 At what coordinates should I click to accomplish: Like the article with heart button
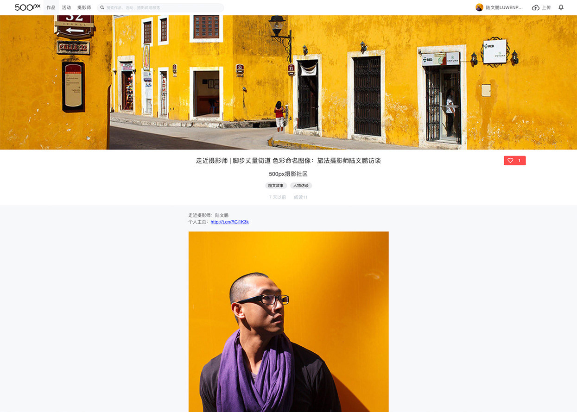pyautogui.click(x=514, y=161)
